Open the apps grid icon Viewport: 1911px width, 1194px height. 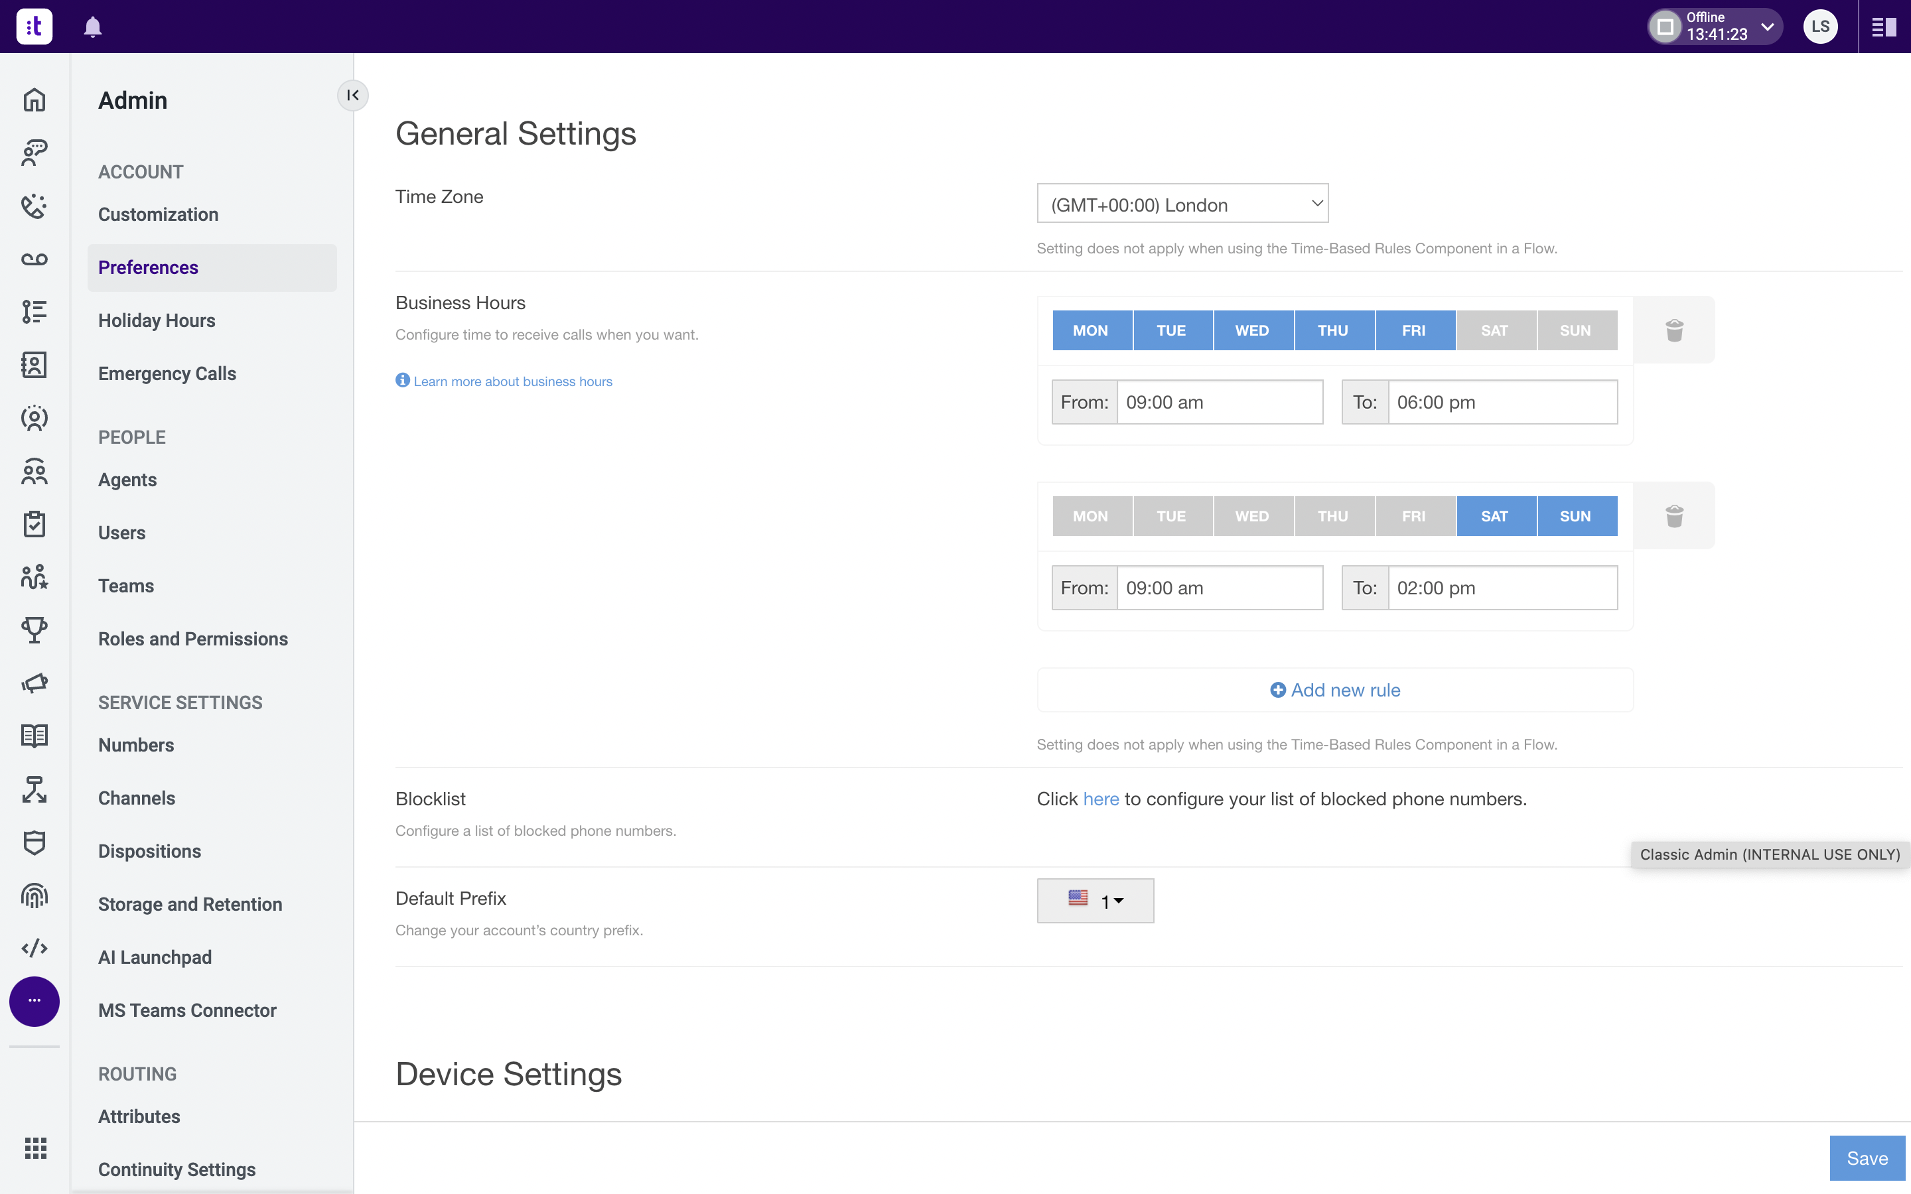[35, 1148]
